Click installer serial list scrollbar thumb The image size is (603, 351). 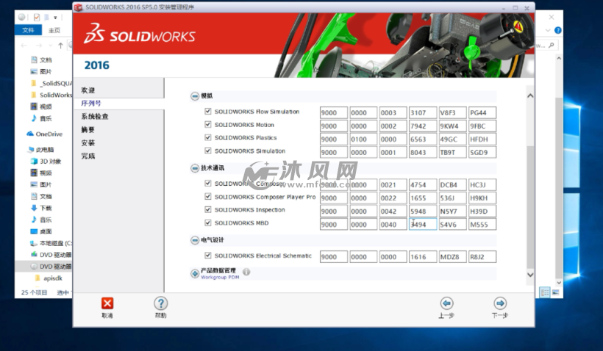pos(530,207)
